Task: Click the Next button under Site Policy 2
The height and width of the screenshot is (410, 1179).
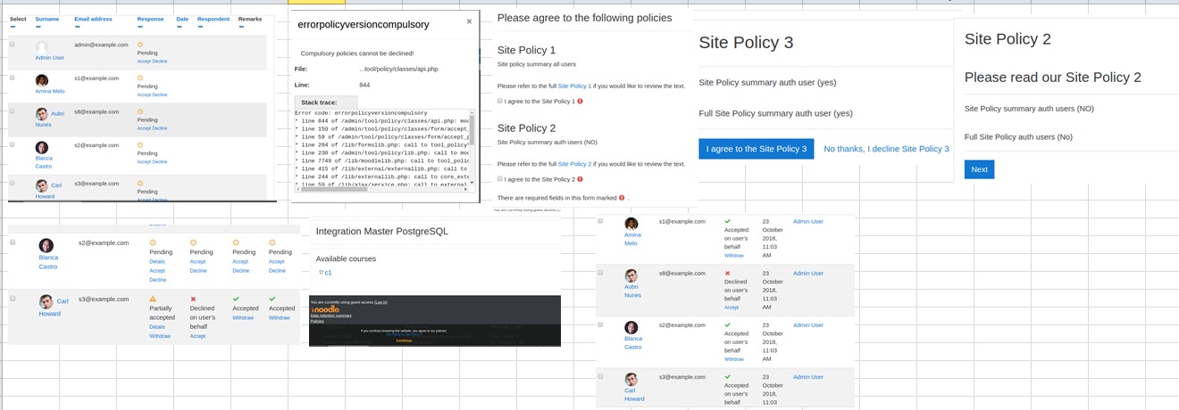Action: (979, 169)
